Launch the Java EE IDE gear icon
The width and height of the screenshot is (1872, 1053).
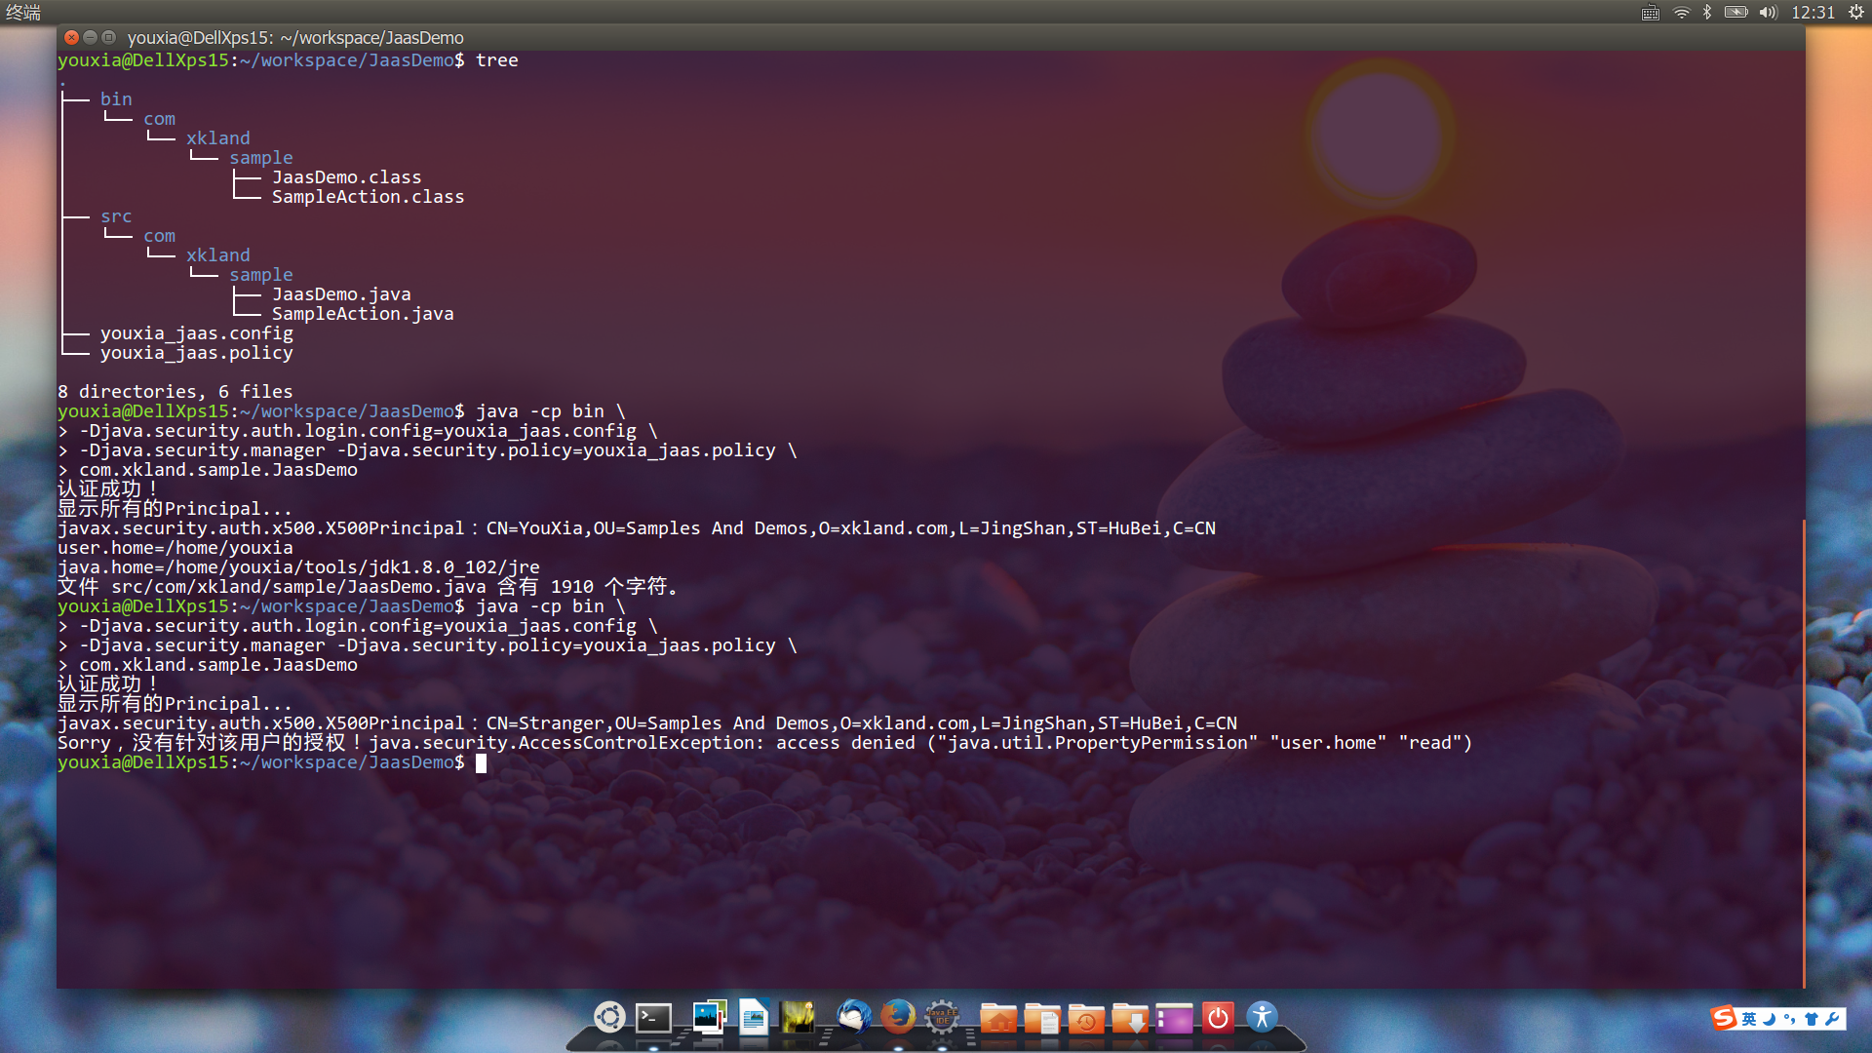pos(942,1017)
